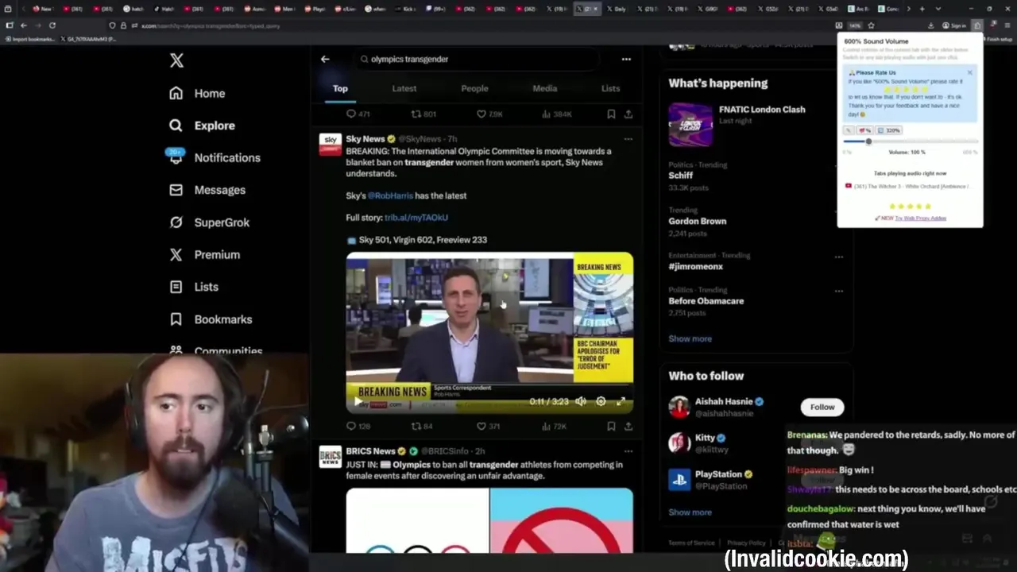View analytics of post with 384K views

[556, 114]
